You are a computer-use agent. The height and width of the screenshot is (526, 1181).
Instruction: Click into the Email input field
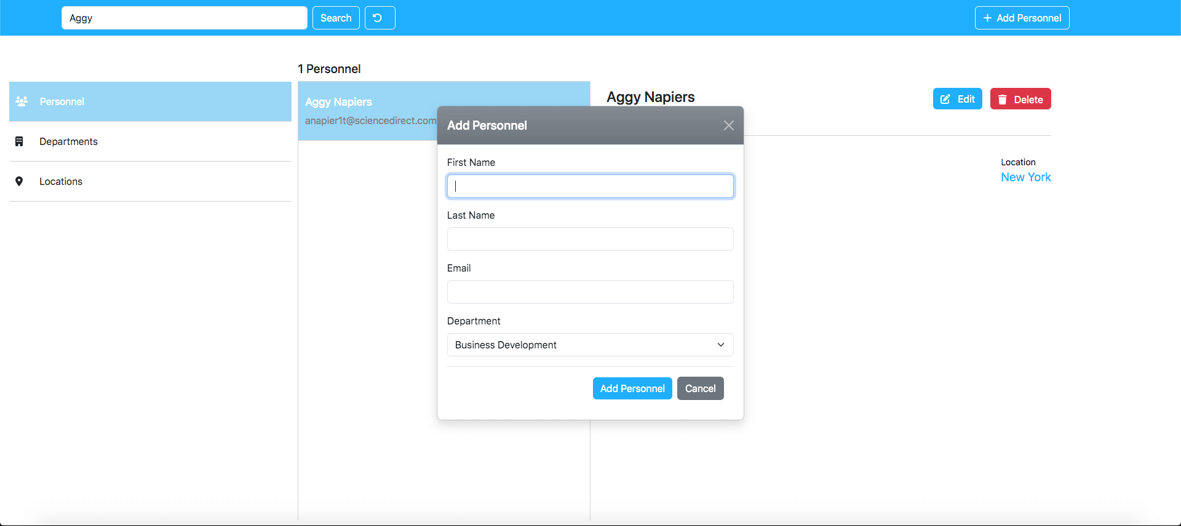[590, 292]
